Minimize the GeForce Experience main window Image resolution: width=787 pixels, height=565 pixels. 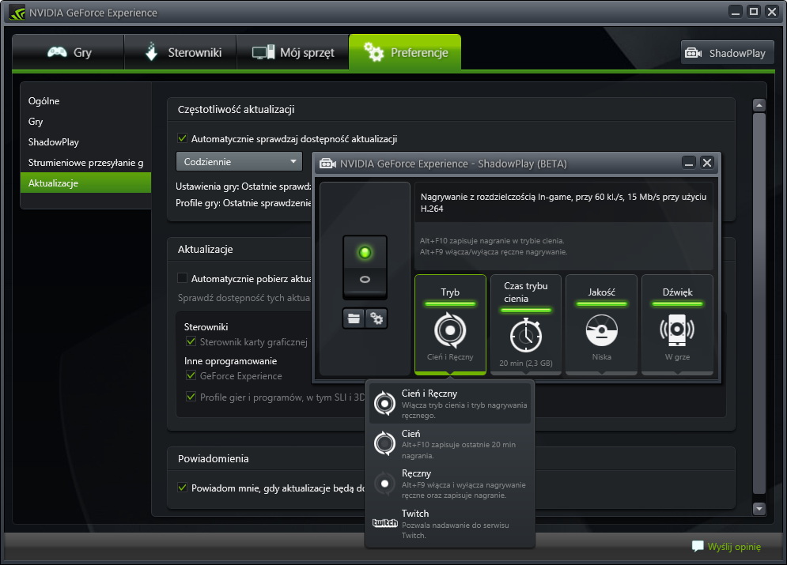pos(736,11)
